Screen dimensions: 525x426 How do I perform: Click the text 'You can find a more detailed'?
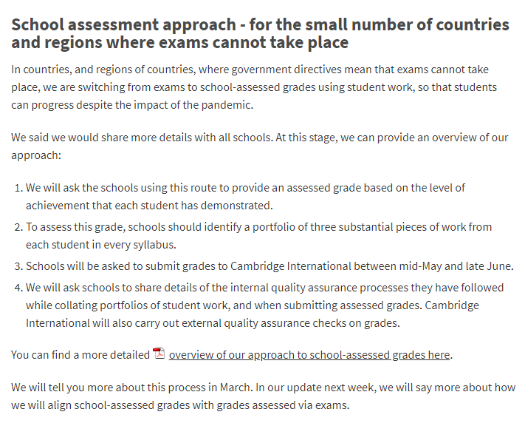[80, 355]
